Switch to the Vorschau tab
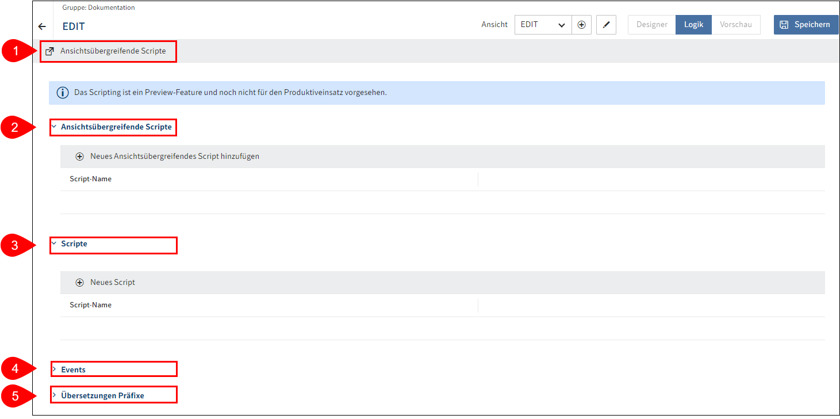 click(736, 25)
